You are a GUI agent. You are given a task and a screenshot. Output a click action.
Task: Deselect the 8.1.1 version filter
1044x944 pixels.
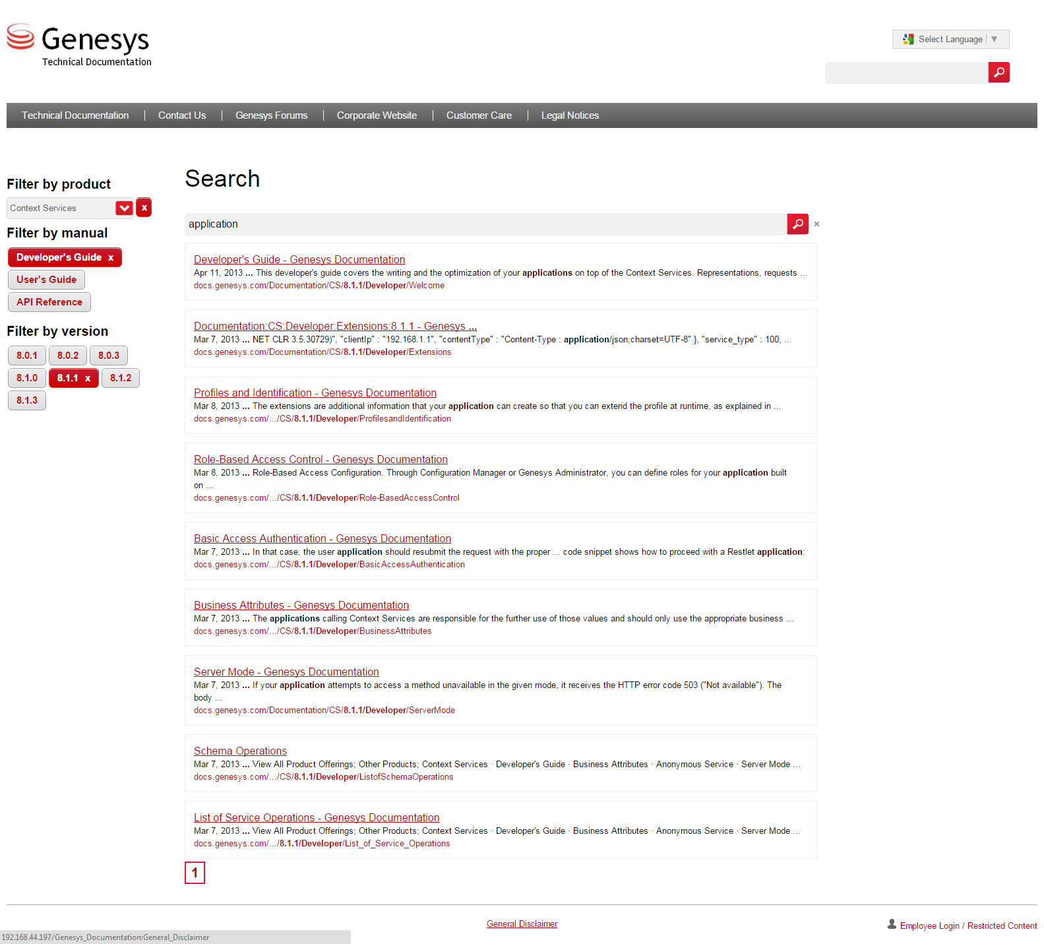click(88, 379)
